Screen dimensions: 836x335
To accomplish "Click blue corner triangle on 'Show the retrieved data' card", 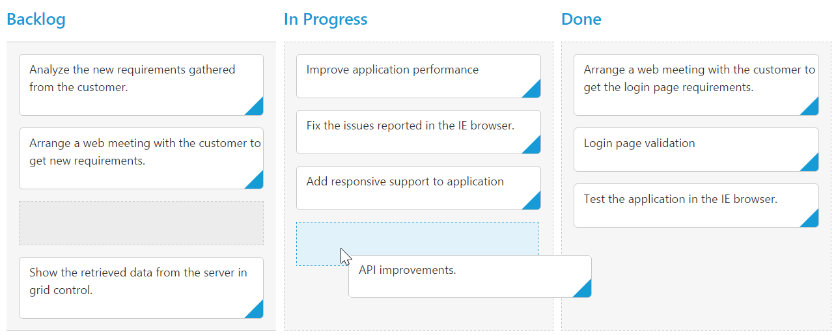I will 257,312.
